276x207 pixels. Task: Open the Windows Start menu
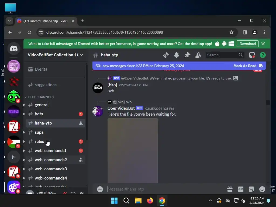114,201
